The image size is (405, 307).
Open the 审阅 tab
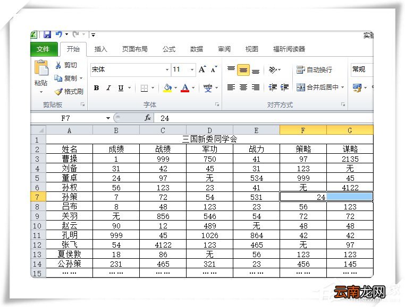(224, 49)
